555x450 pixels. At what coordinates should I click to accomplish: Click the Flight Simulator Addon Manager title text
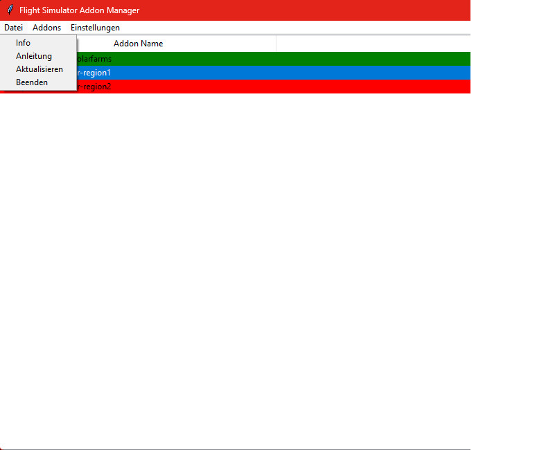coord(79,10)
